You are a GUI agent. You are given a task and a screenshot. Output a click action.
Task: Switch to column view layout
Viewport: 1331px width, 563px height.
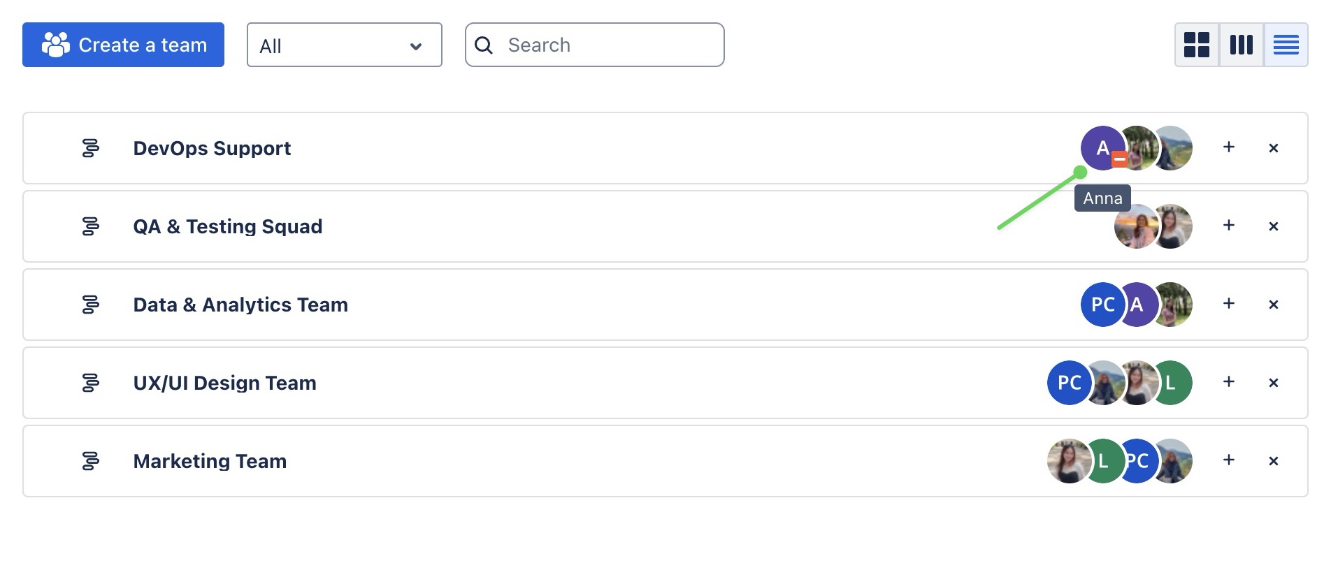pos(1241,45)
